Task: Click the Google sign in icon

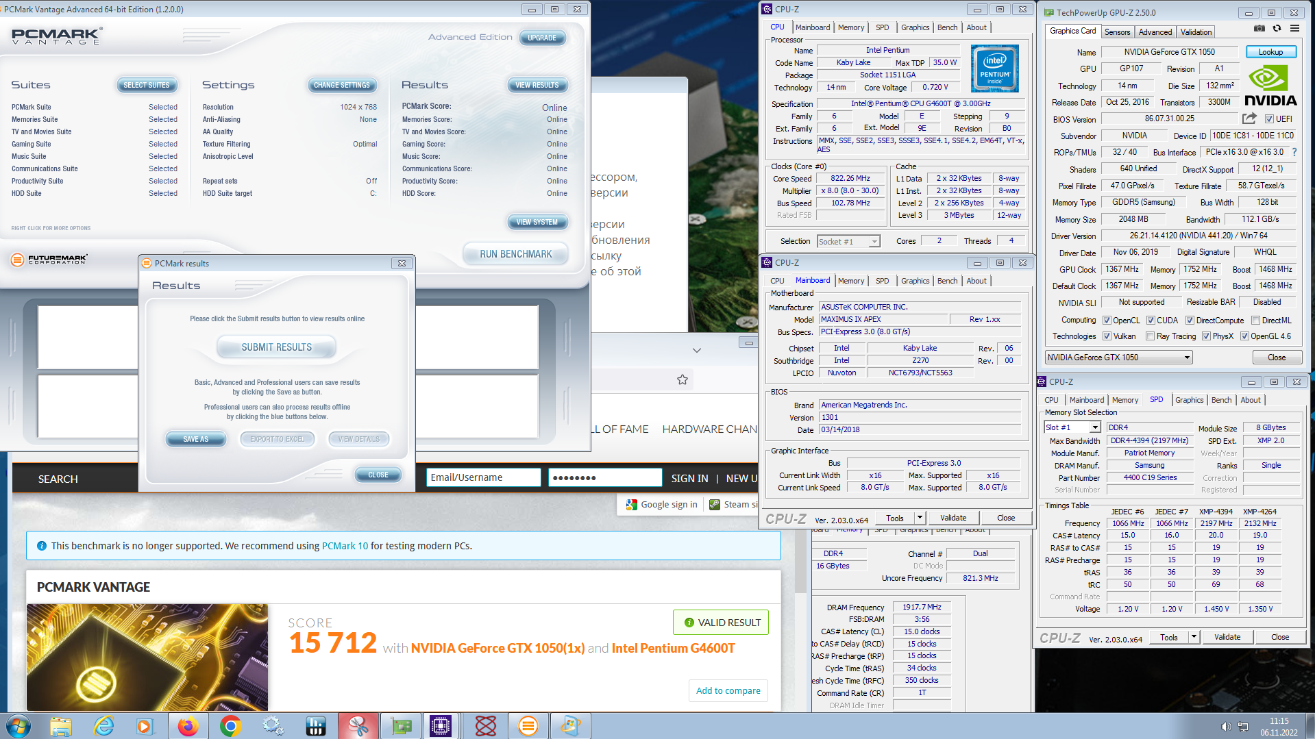Action: 632,505
